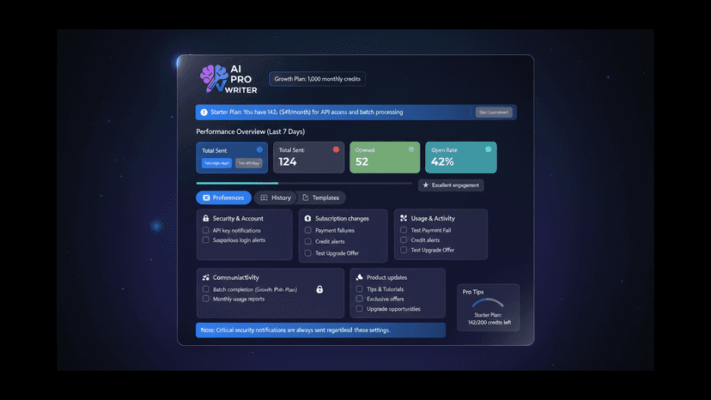
Task: Enable Credit alerts under Usage & Activity
Action: click(404, 239)
